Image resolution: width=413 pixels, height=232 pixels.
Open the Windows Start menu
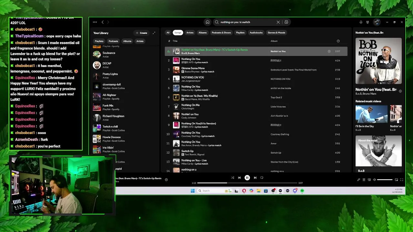click(x=193, y=191)
